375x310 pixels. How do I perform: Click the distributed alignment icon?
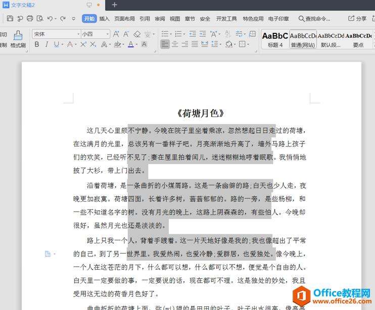point(205,44)
